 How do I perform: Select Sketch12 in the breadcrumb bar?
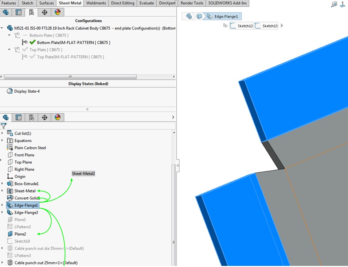tap(241, 26)
